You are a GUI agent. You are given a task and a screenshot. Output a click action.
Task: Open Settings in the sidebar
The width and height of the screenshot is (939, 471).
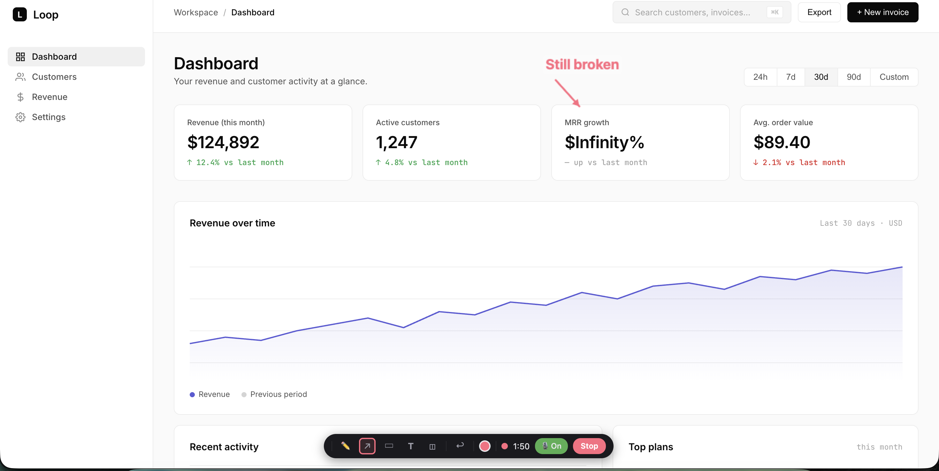(76, 117)
